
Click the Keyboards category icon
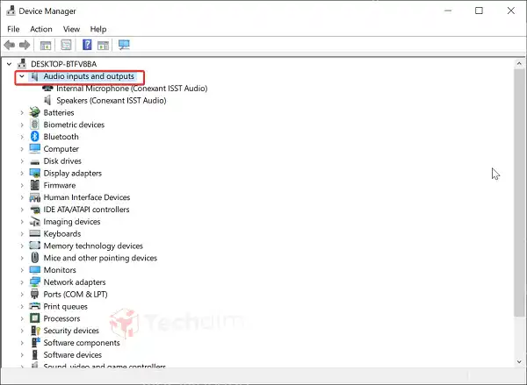click(34, 233)
